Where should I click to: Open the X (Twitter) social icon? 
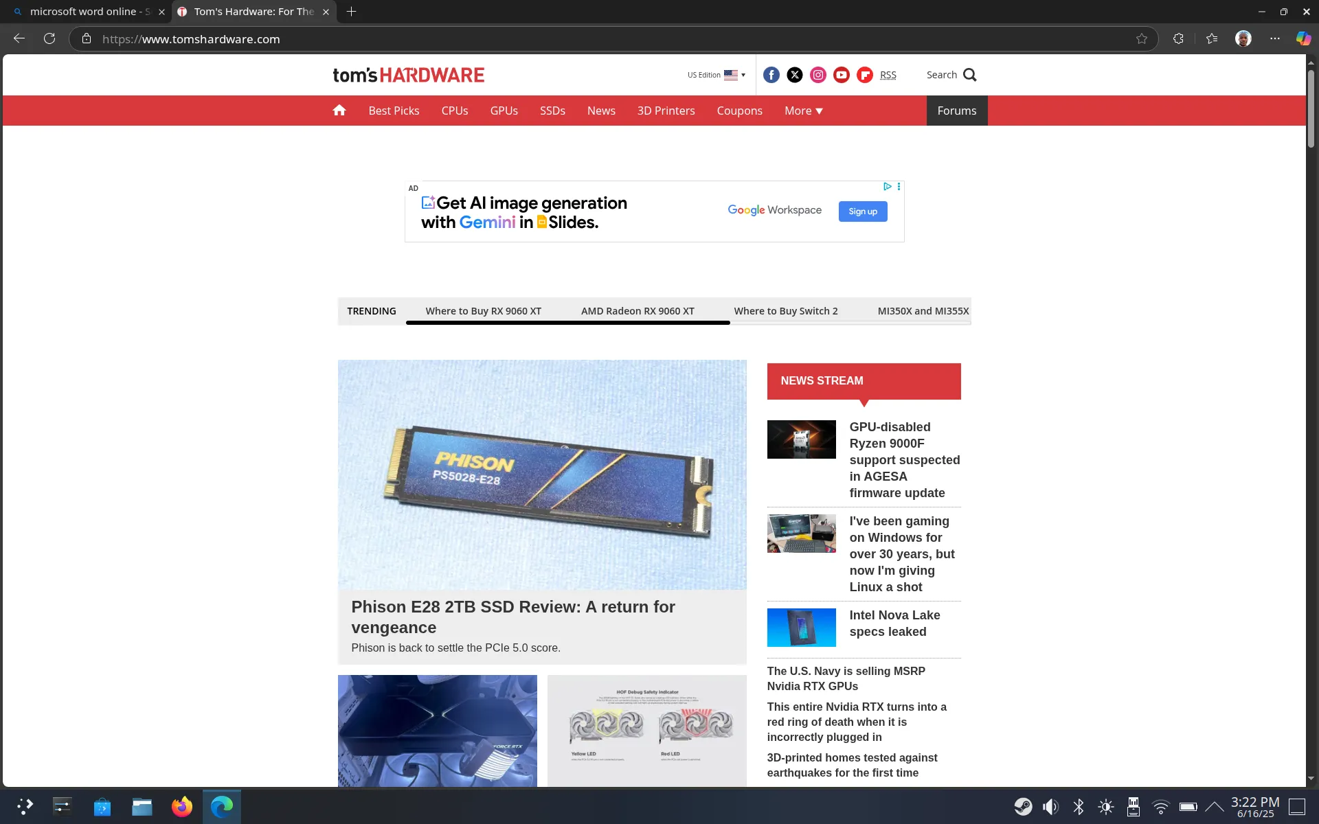coord(795,75)
